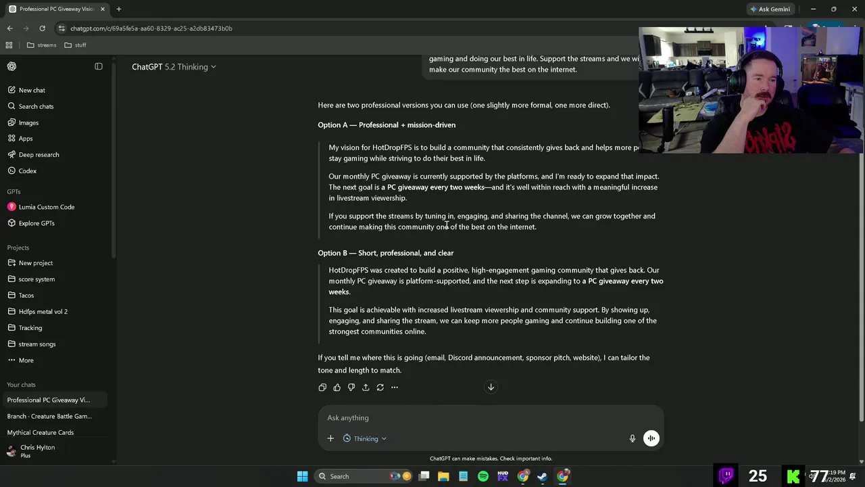Viewport: 865px width, 487px height.
Task: Open the stream songs project
Action: (32, 344)
